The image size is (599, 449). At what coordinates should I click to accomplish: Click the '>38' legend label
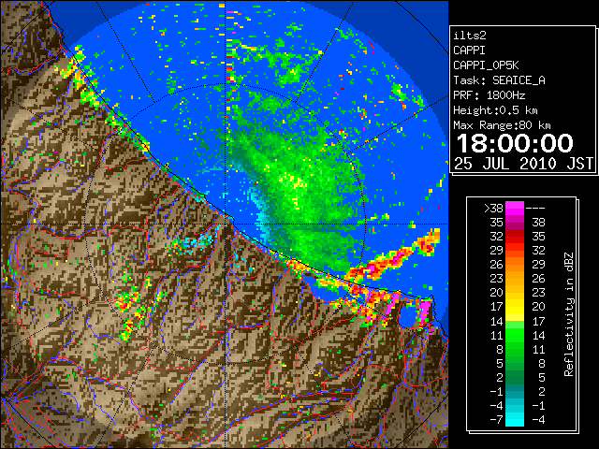[x=493, y=209]
